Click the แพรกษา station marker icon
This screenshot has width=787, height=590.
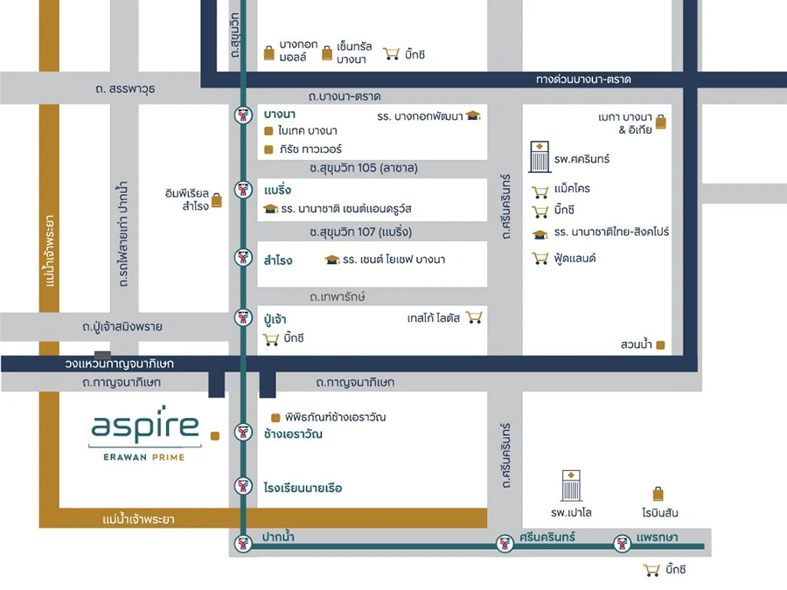coord(623,544)
